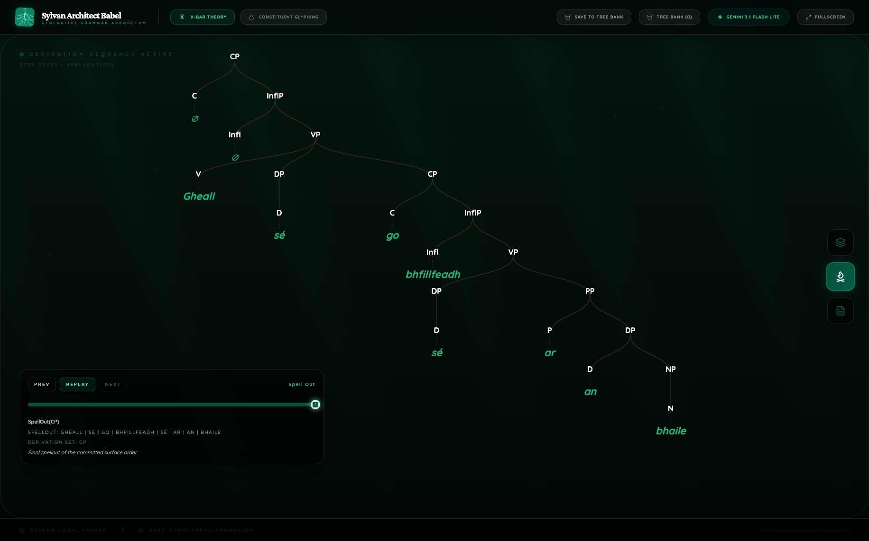Screen dimensions: 869x541
Task: Click the Sylvan Architect Babel tree logo
Action: pyautogui.click(x=25, y=17)
